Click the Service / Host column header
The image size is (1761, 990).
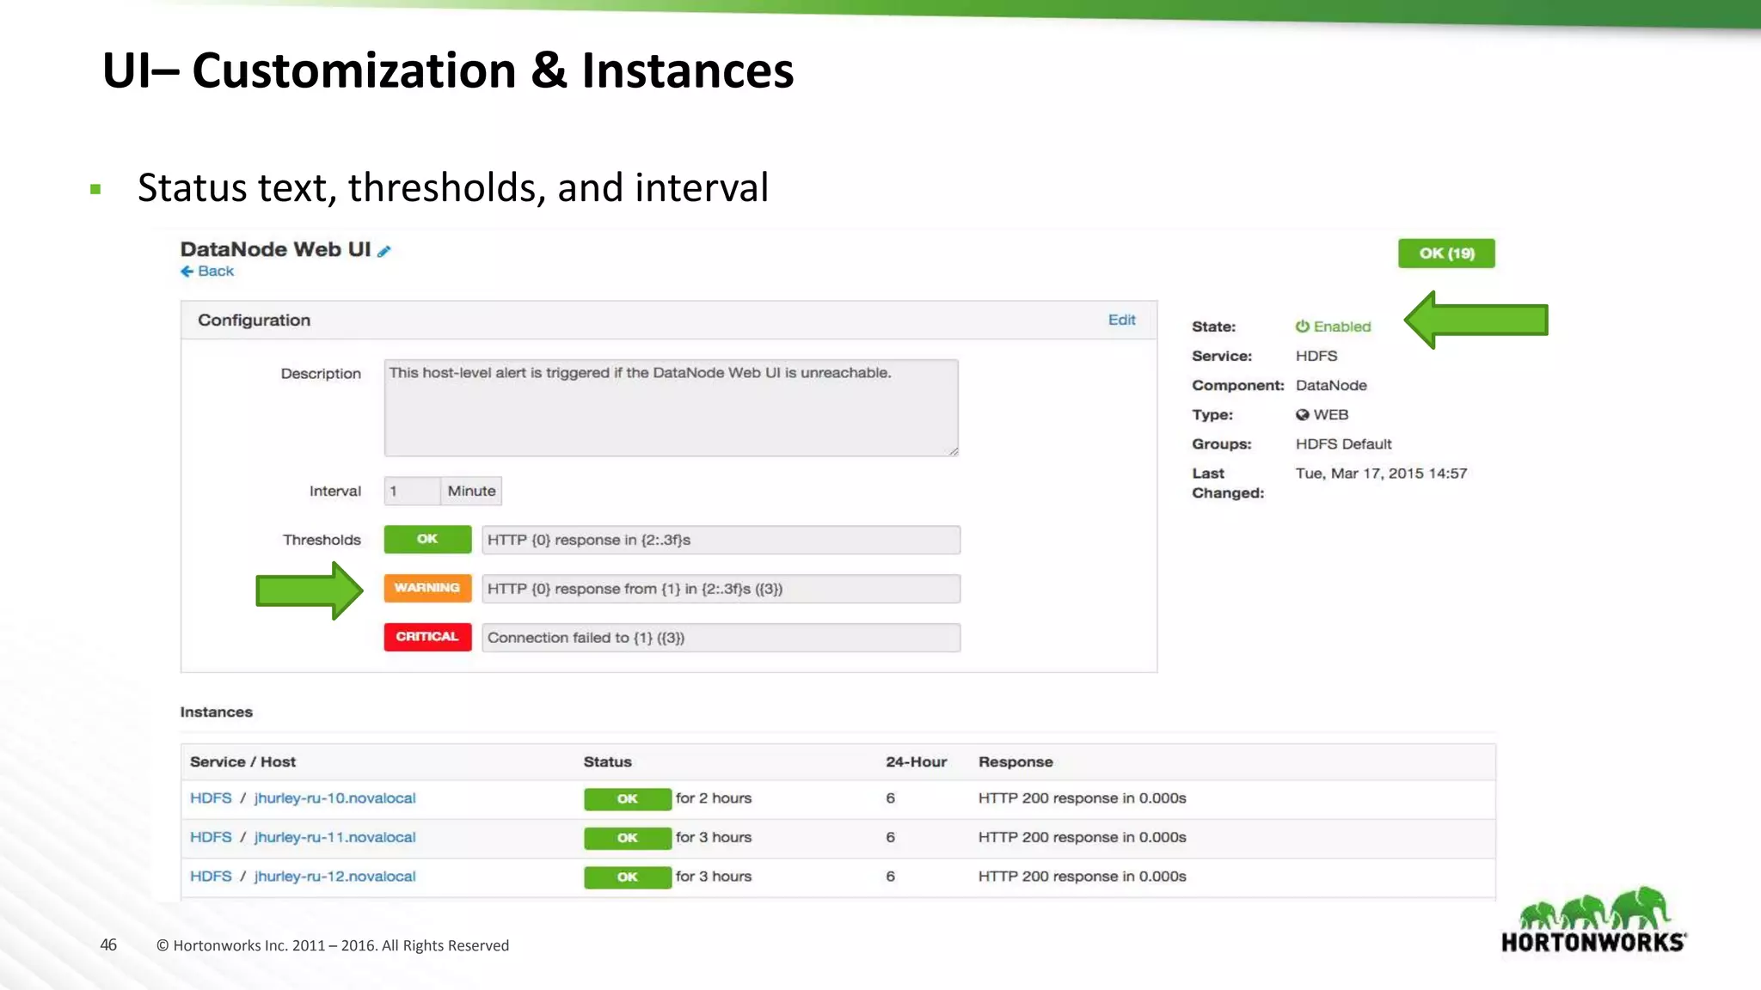pyautogui.click(x=242, y=762)
